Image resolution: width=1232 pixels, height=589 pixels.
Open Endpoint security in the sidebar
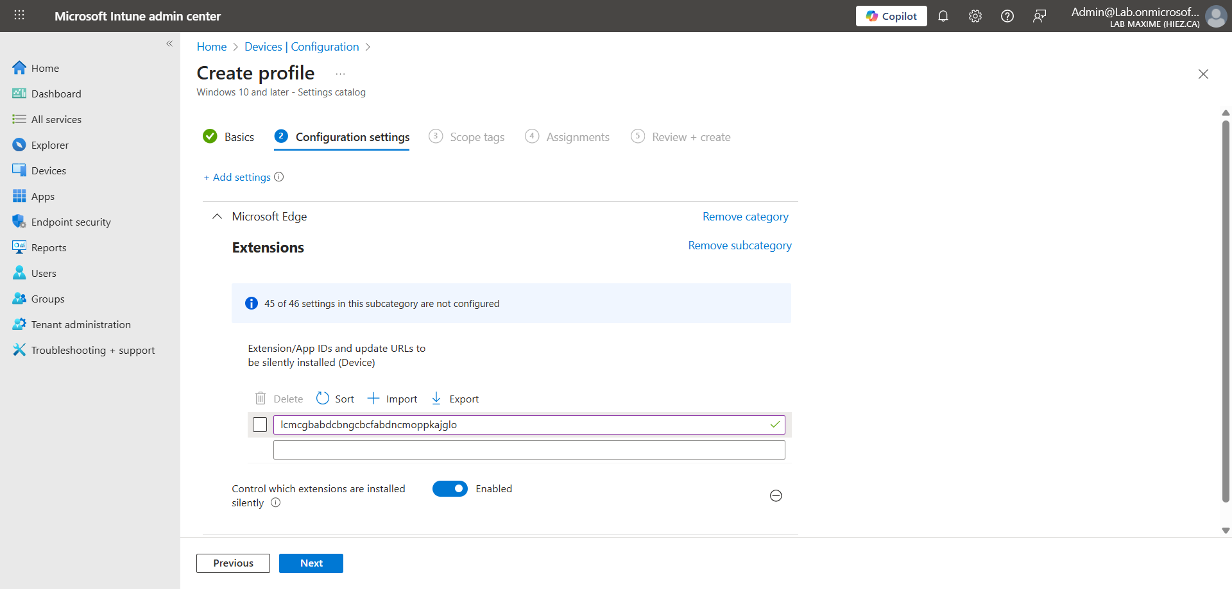(x=71, y=222)
